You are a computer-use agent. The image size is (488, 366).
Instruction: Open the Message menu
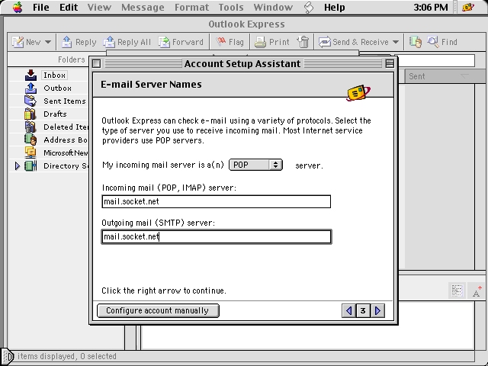click(143, 7)
